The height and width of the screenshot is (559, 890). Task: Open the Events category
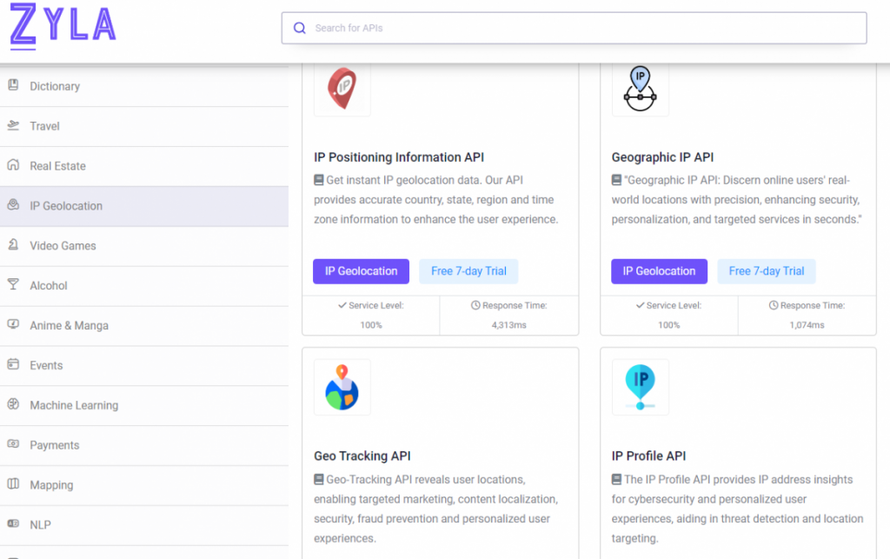144,365
